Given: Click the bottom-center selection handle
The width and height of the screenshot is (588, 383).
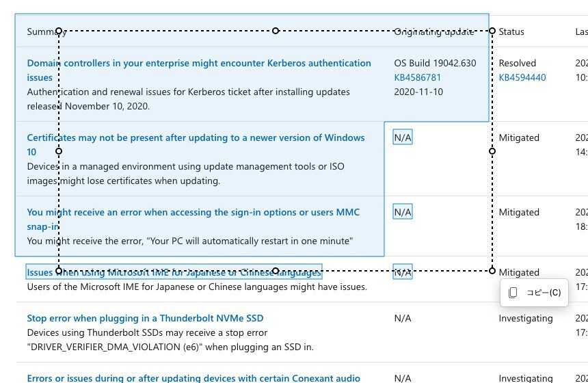Looking at the screenshot, I should pyautogui.click(x=276, y=271).
